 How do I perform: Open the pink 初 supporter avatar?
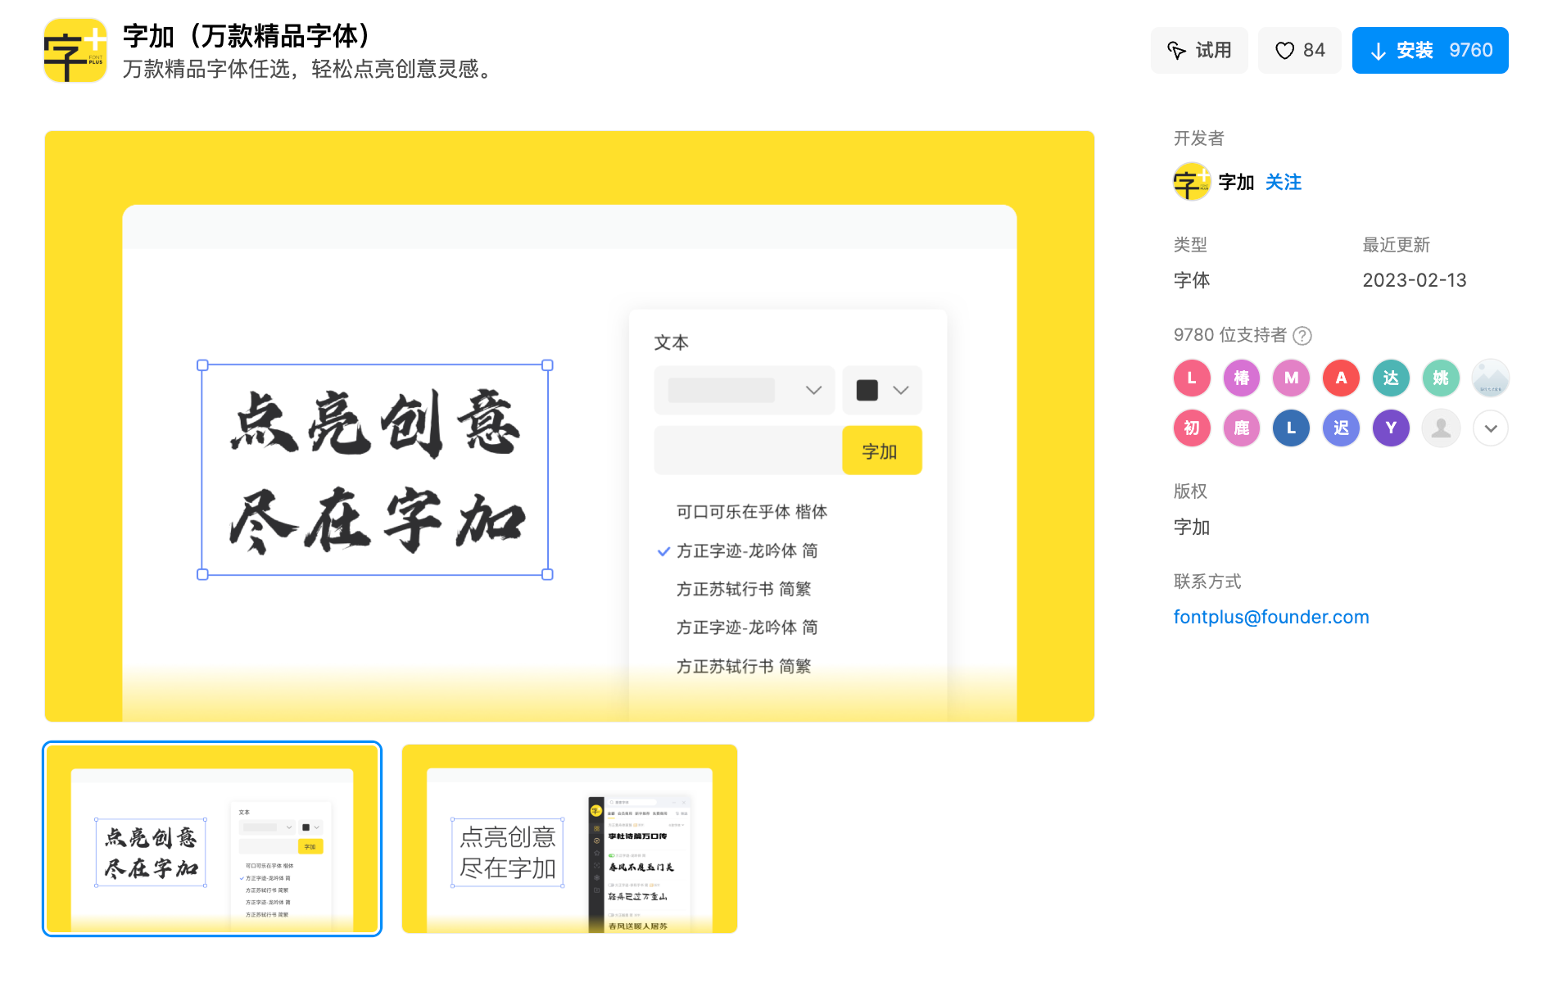click(x=1192, y=428)
